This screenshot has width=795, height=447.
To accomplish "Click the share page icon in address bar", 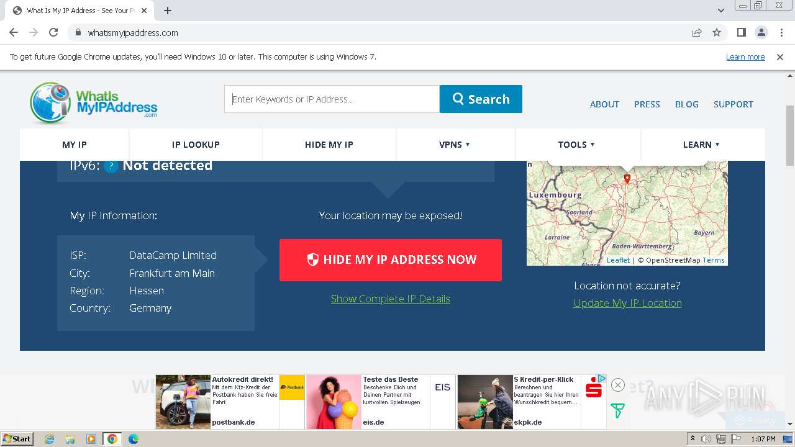I will pos(697,33).
